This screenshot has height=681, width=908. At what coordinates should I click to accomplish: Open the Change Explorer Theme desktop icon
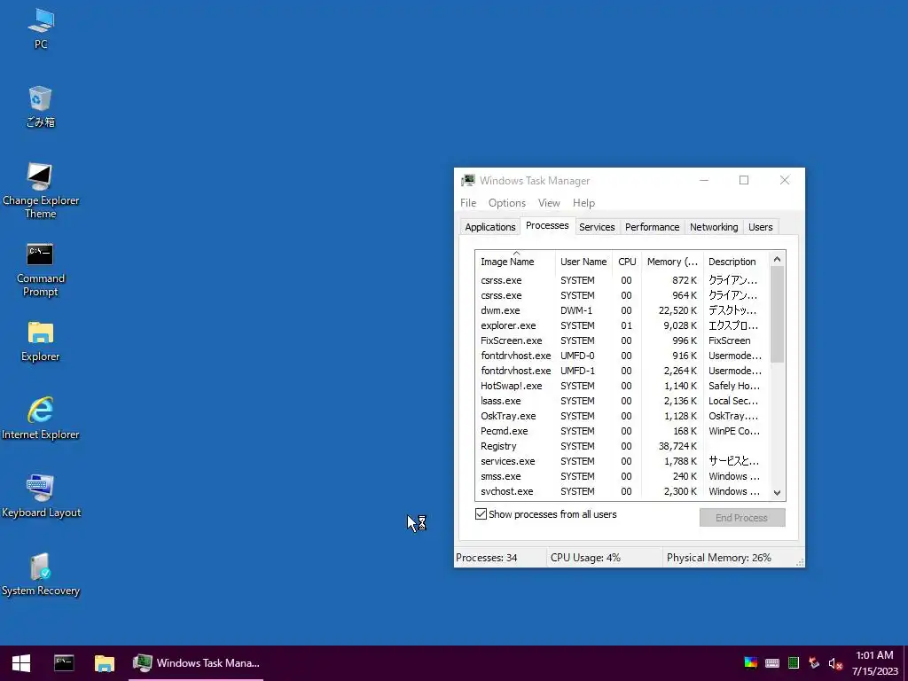coord(41,192)
